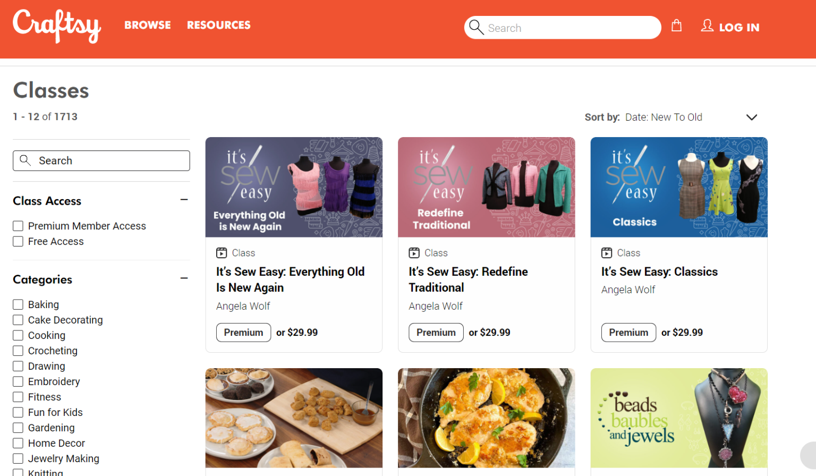816x476 pixels.
Task: Click the search icon in the sidebar filter box
Action: (x=25, y=160)
